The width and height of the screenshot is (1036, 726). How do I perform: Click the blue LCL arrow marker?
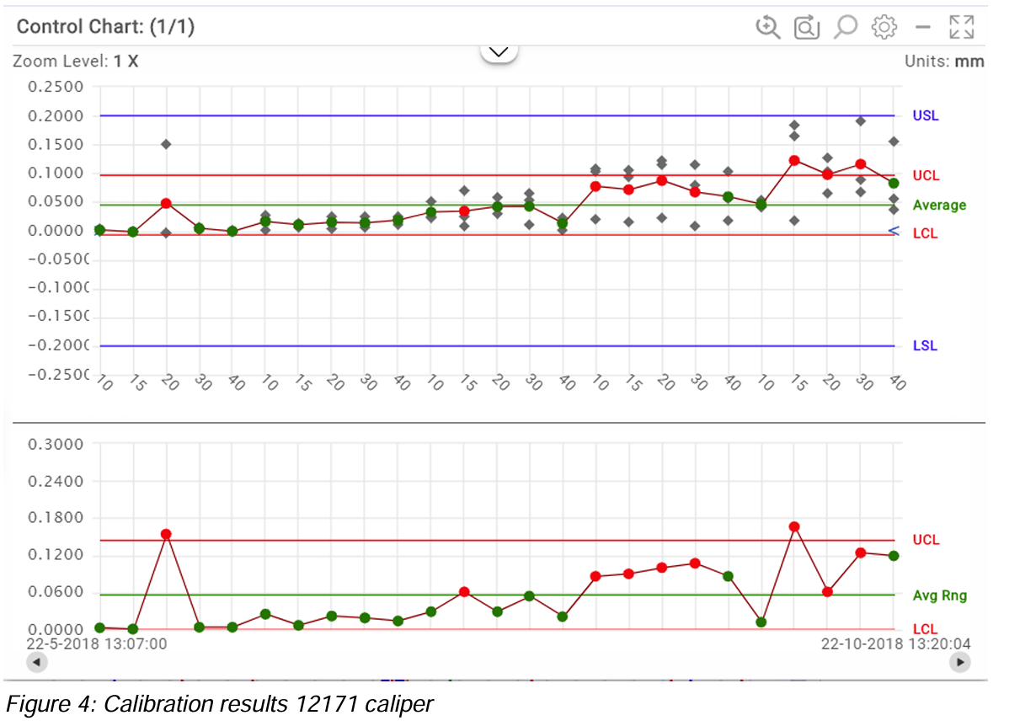pyautogui.click(x=894, y=231)
